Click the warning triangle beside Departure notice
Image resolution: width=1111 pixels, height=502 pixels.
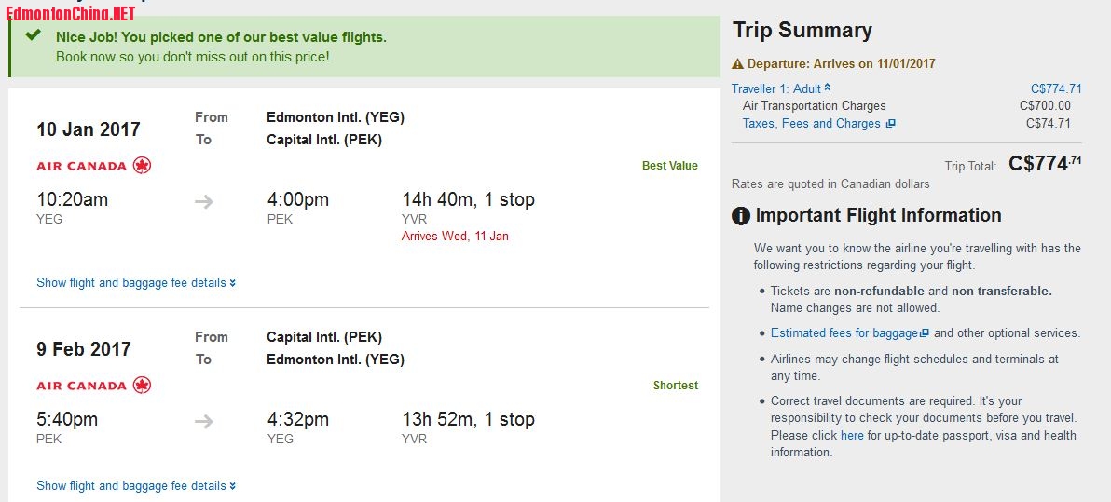[x=737, y=63]
